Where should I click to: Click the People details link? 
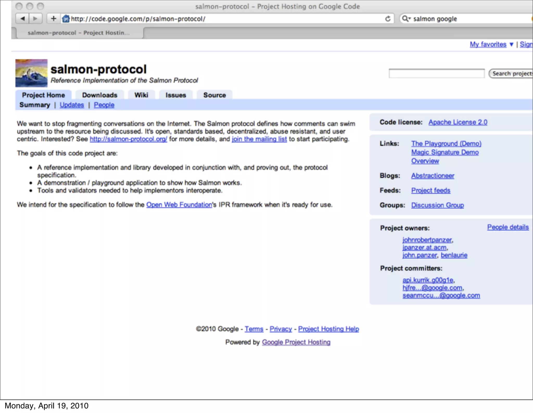tap(508, 227)
